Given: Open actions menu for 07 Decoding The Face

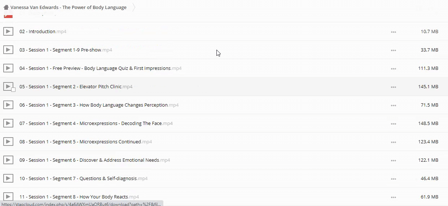Looking at the screenshot, I should click(x=393, y=124).
